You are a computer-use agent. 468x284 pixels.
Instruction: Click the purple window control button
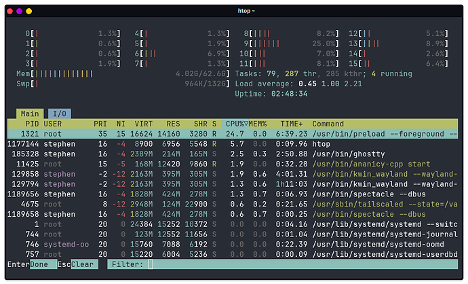coord(20,12)
